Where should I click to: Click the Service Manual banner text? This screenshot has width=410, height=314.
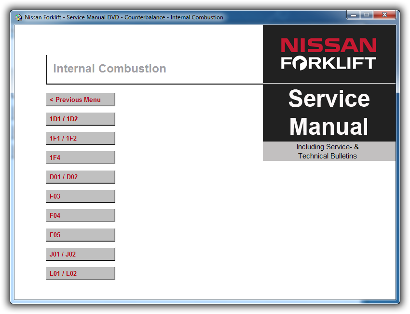click(329, 113)
